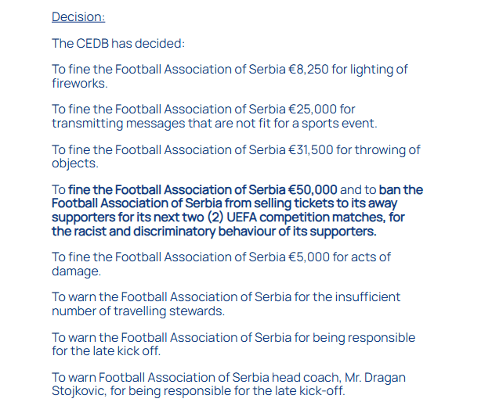Click the surname 'Stojkovic,'
The image size is (492, 406).
[79, 391]
